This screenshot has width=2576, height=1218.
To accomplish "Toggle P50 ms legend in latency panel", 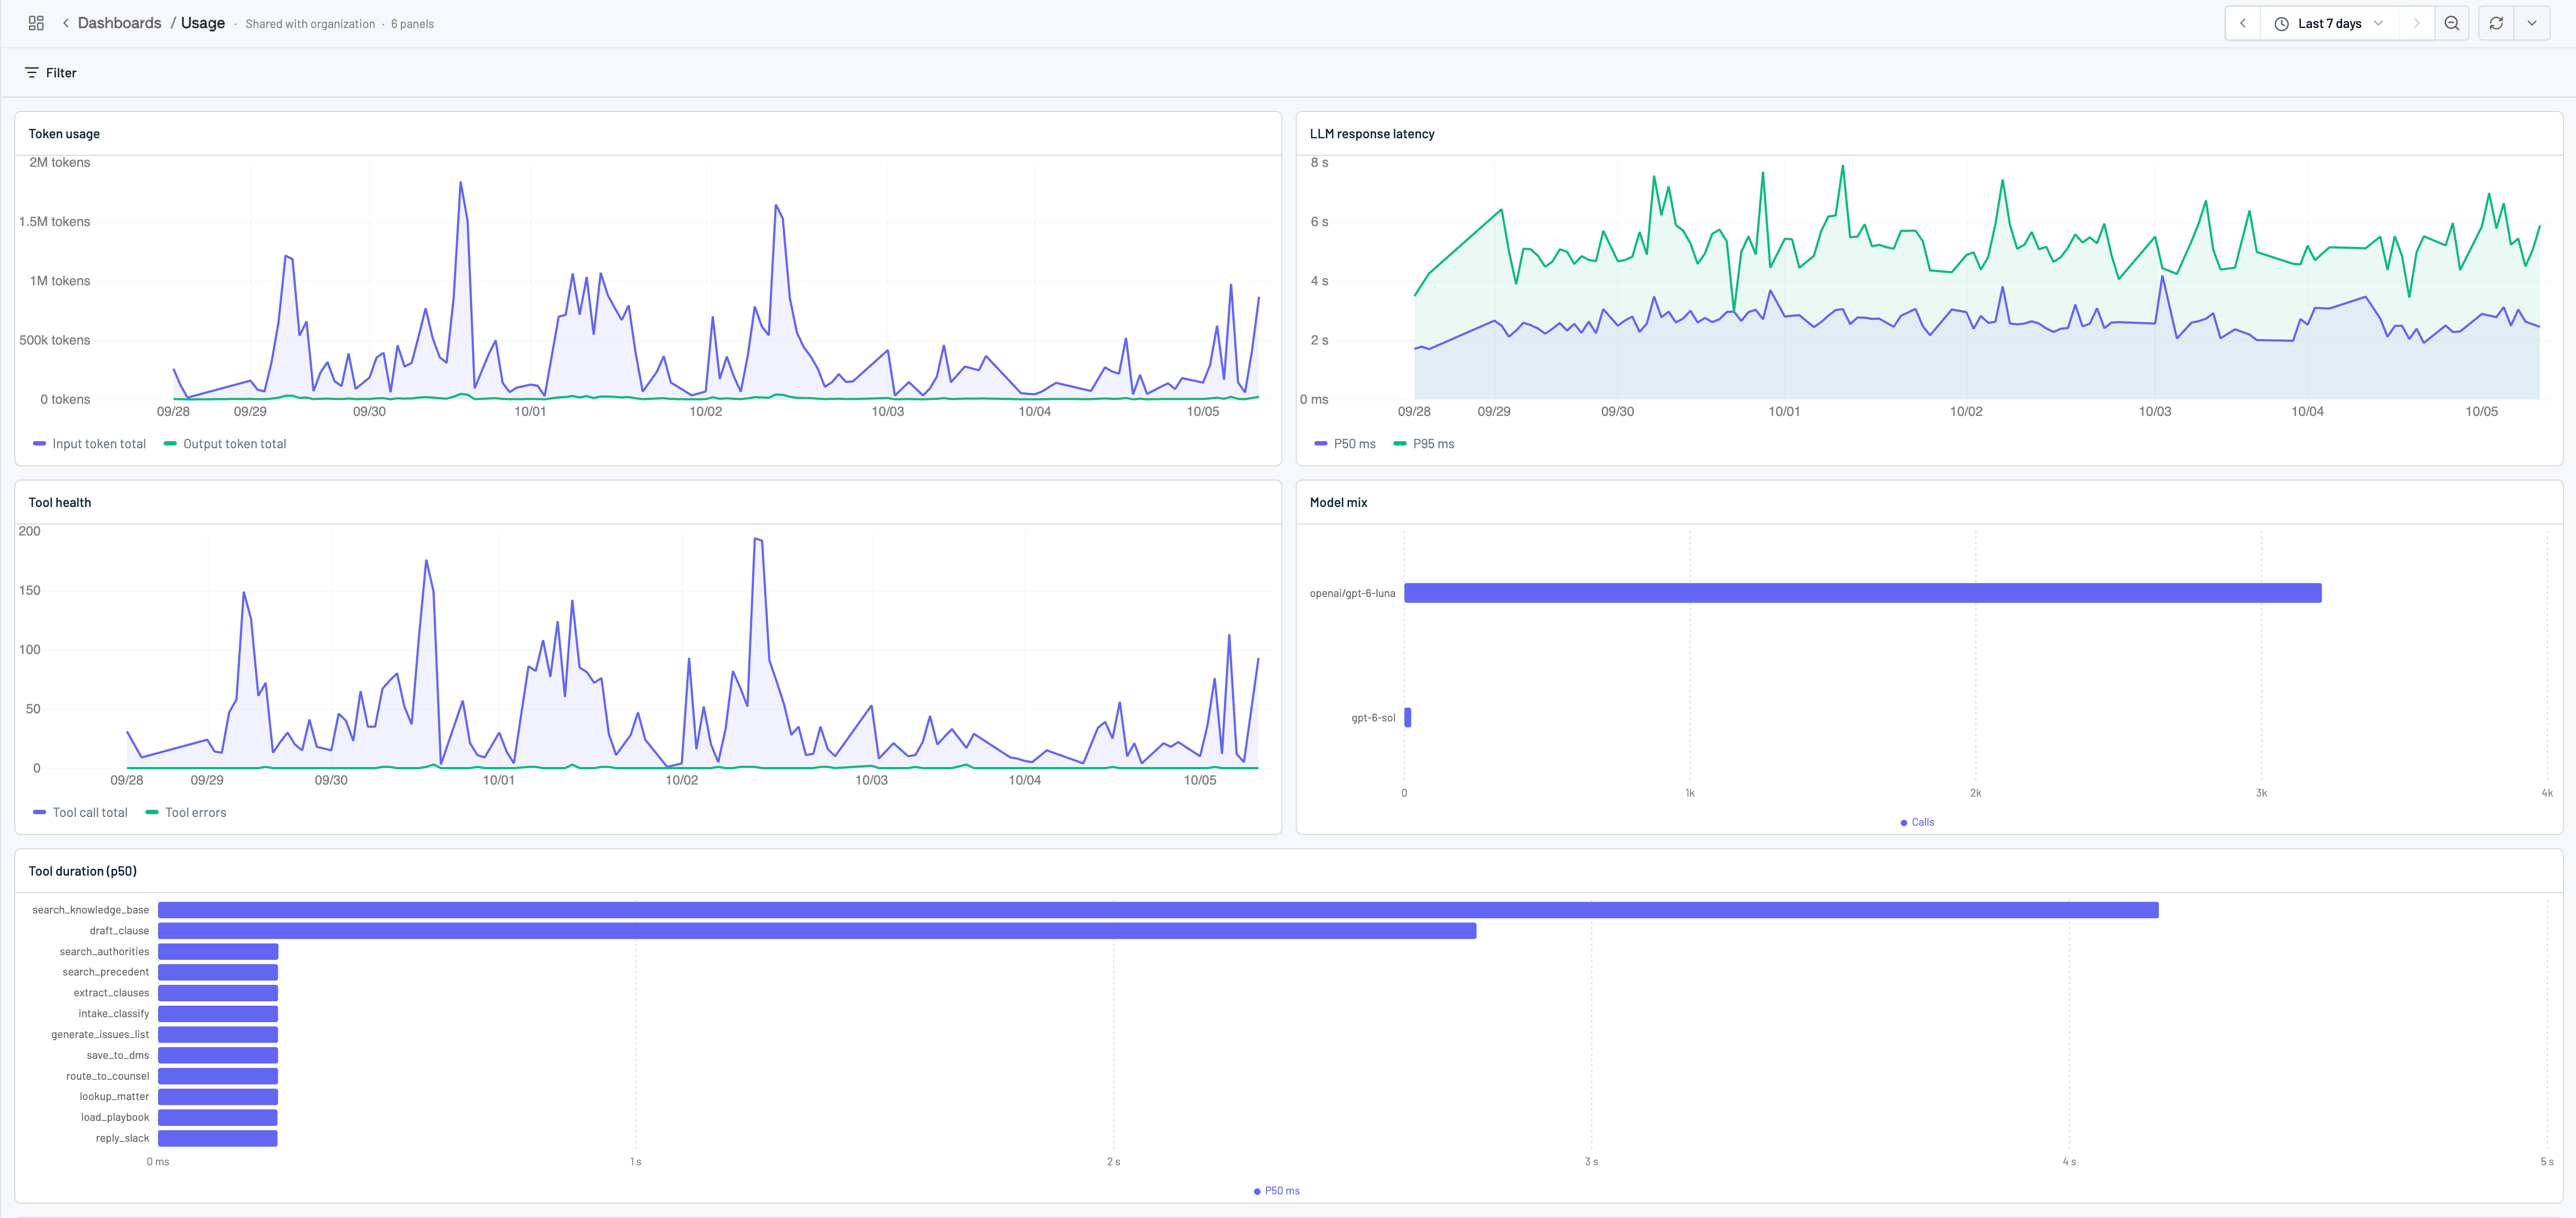I will [x=1345, y=444].
